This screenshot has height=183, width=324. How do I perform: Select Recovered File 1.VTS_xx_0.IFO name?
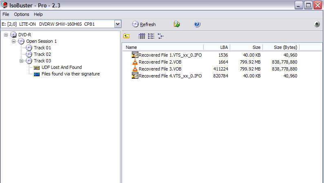[x=170, y=55]
